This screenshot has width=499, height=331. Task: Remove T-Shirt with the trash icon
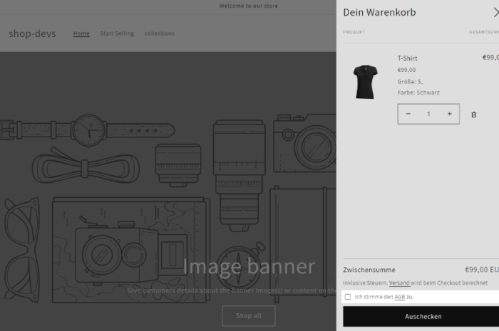tap(473, 115)
